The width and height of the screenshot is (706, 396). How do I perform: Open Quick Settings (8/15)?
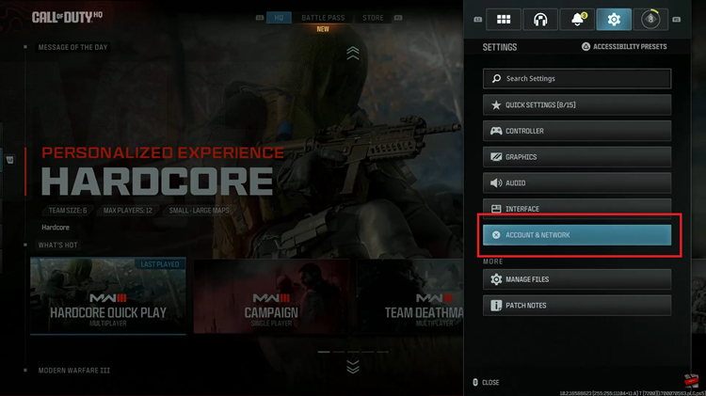point(577,104)
